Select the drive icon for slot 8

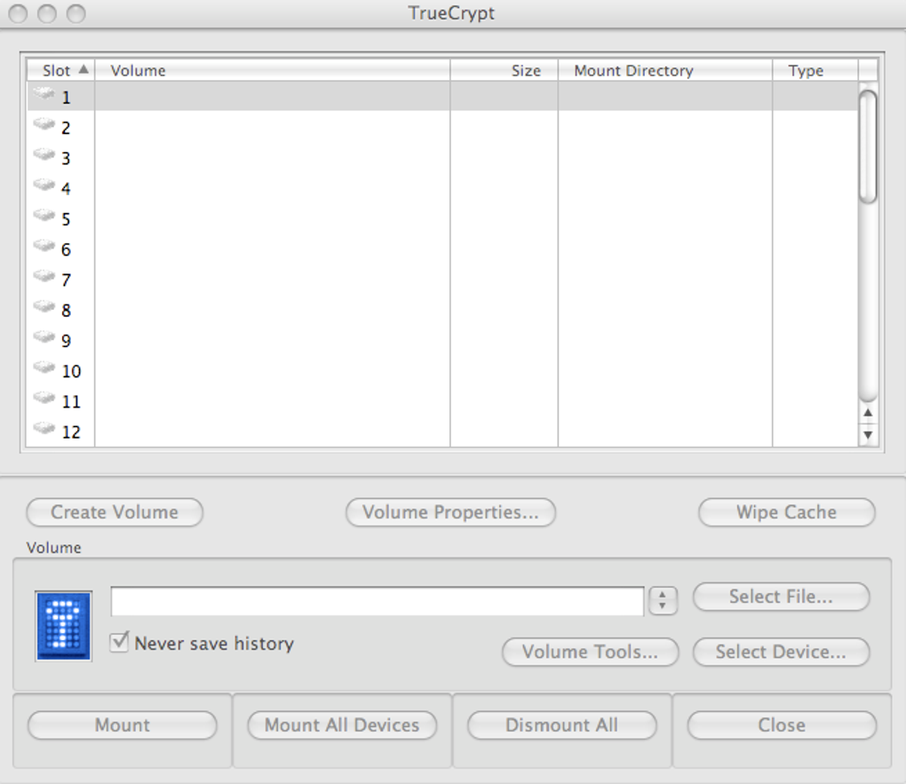(44, 307)
